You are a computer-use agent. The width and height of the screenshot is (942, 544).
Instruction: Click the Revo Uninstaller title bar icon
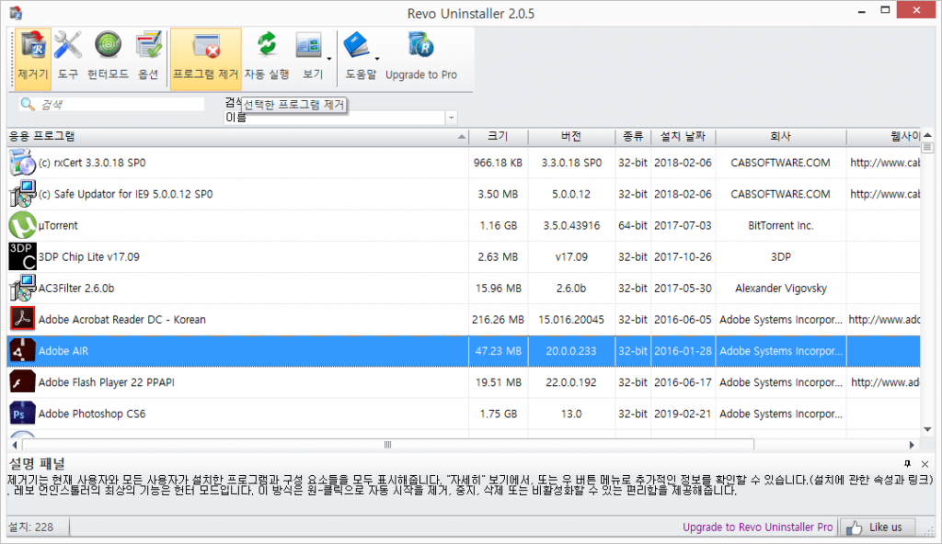coord(16,12)
